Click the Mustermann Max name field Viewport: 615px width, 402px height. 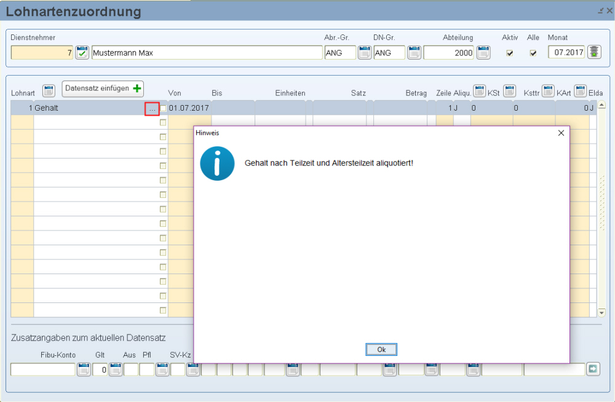coord(207,52)
